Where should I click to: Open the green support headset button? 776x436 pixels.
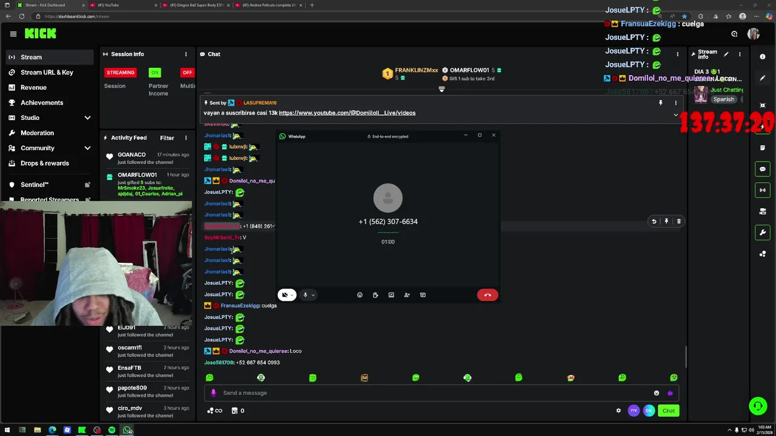tap(758, 406)
